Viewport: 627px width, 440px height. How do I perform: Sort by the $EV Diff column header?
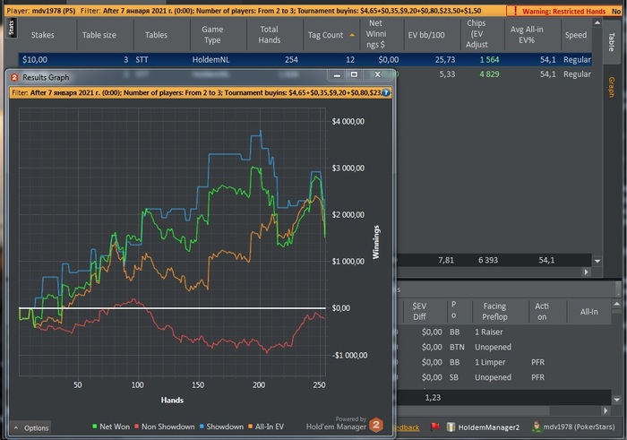coord(419,311)
